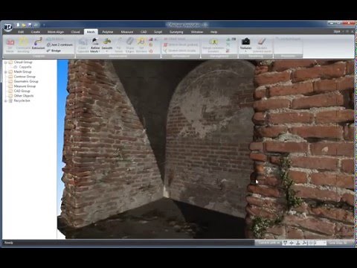357x268 pixels.
Task: Select Other Objects in the tree
Action: click(x=24, y=96)
